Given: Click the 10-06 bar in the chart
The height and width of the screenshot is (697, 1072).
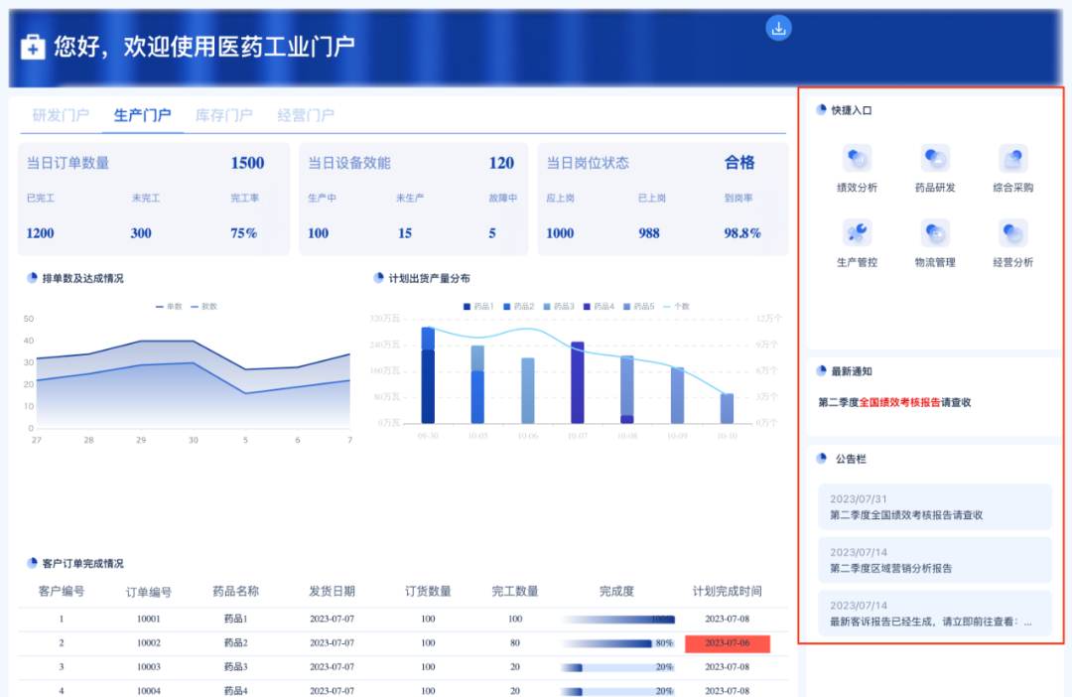Looking at the screenshot, I should pyautogui.click(x=528, y=390).
